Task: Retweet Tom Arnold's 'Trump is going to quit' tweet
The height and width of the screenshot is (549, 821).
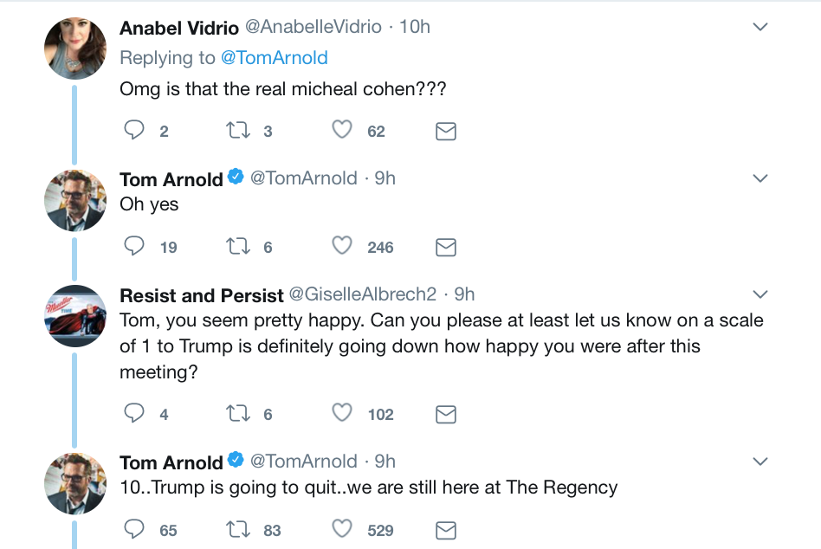Action: [x=237, y=529]
